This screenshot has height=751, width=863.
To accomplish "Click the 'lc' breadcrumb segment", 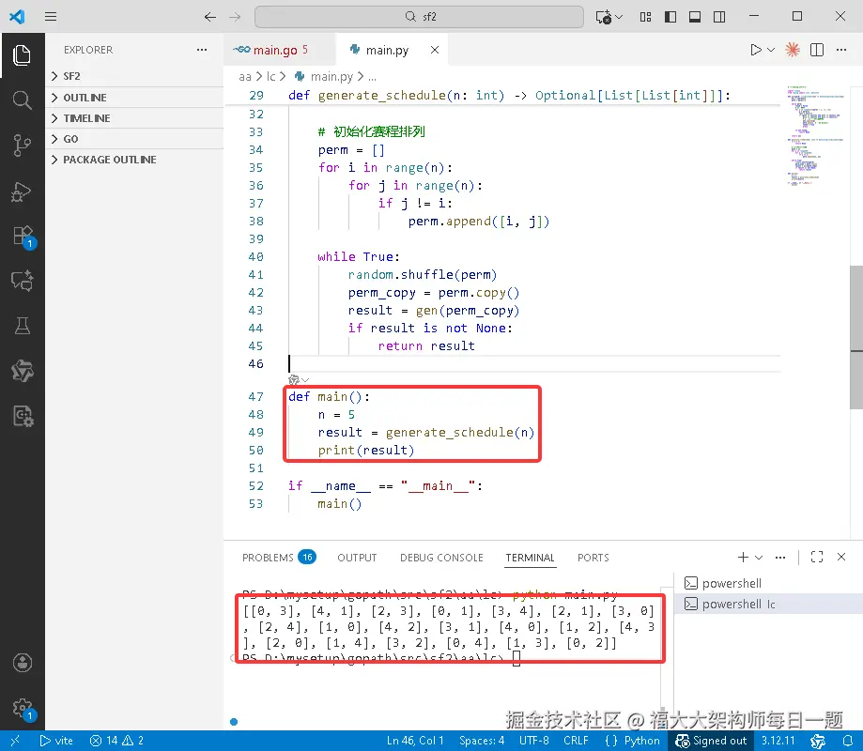I will pos(270,76).
